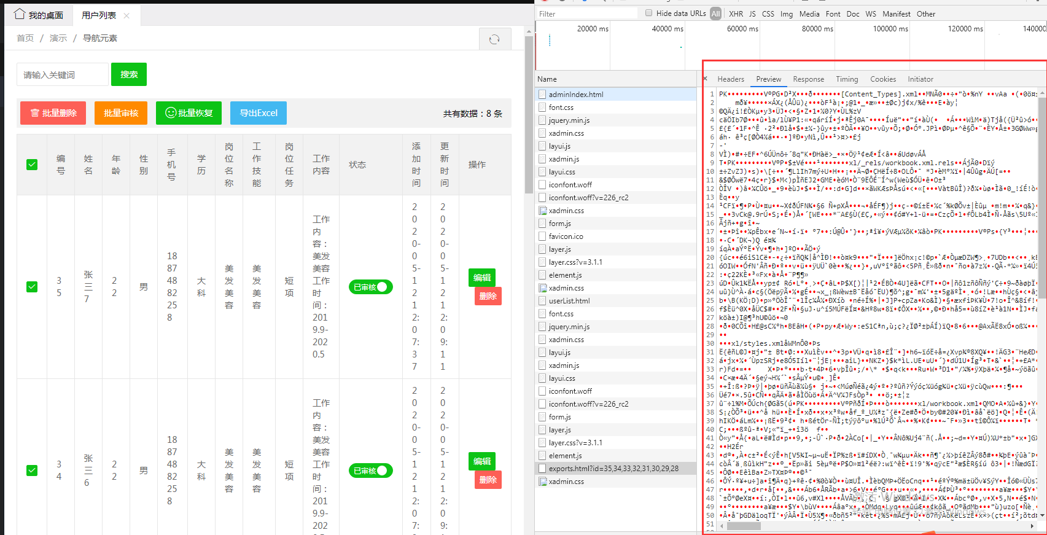Click the 100000 ms timeline marker
This screenshot has height=535, width=1047.
(890, 29)
